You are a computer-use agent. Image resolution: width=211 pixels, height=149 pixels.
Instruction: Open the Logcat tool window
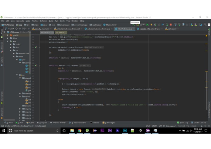[x=42, y=123]
